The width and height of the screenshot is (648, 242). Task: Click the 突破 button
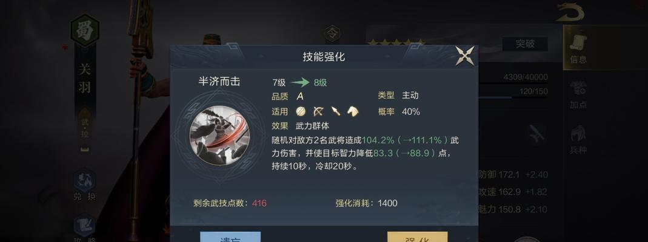(x=526, y=44)
